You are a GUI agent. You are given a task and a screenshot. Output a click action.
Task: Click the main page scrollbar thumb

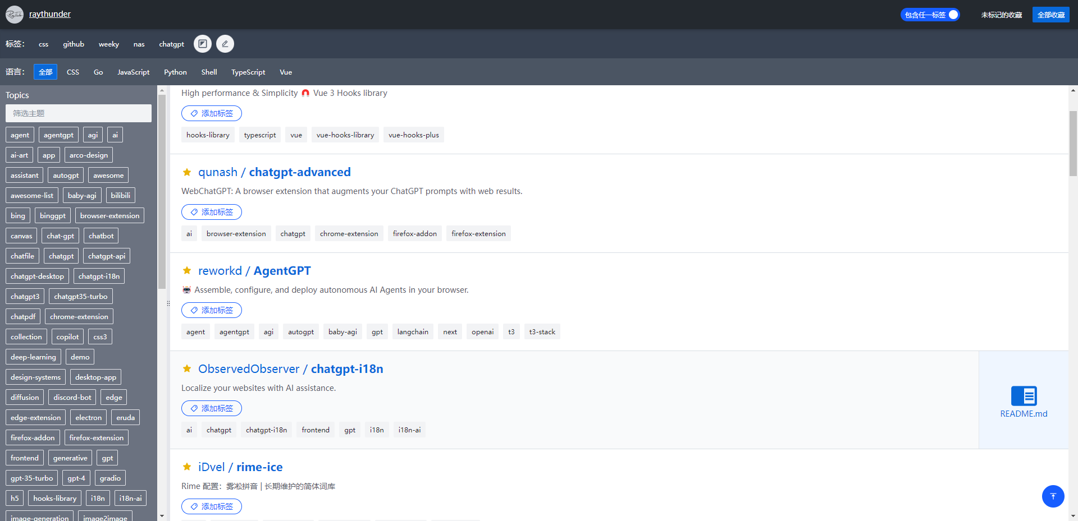pos(1073,144)
